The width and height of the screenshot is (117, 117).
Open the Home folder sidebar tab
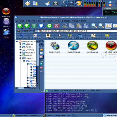(41, 57)
